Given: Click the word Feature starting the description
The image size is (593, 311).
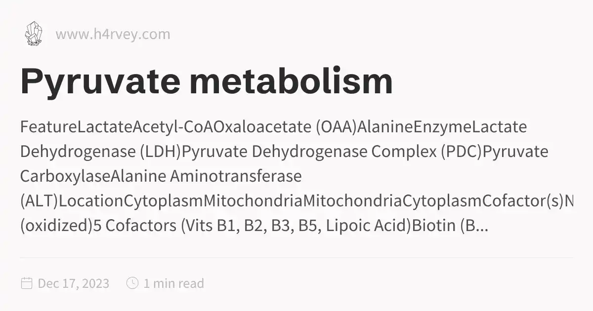Looking at the screenshot, I should (x=48, y=127).
